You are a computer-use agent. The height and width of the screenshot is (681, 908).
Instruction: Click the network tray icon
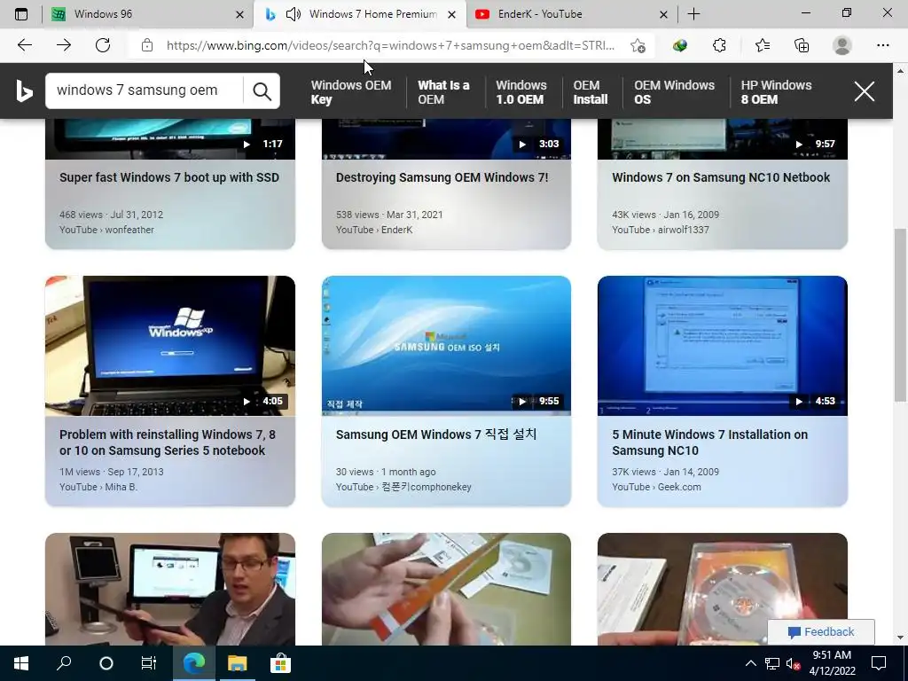tap(772, 663)
